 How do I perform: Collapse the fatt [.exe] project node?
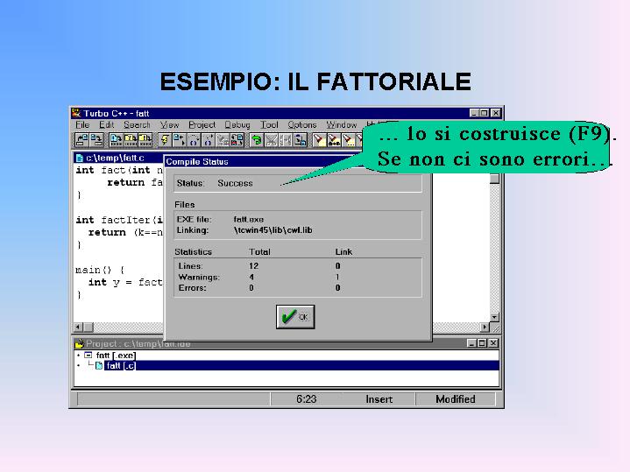[x=88, y=356]
